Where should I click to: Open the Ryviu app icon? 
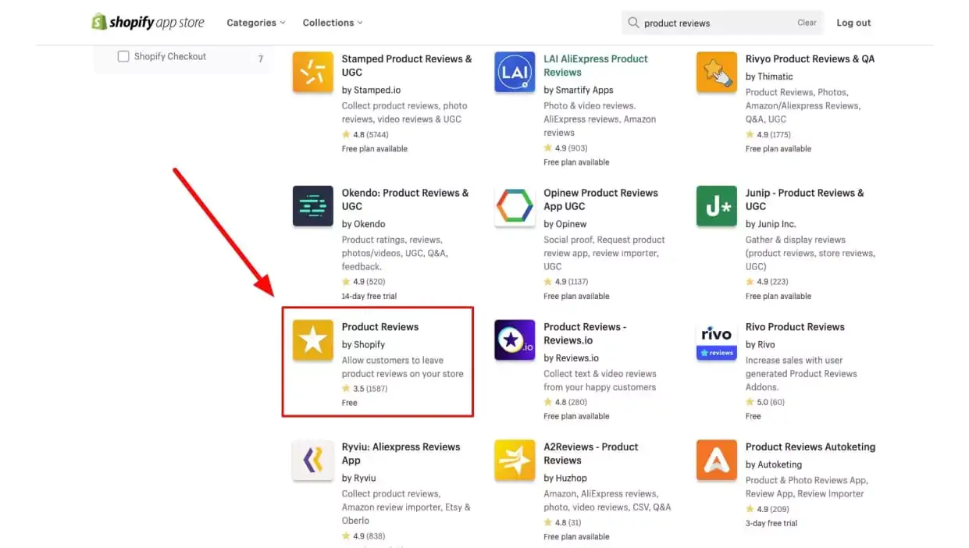coord(312,461)
